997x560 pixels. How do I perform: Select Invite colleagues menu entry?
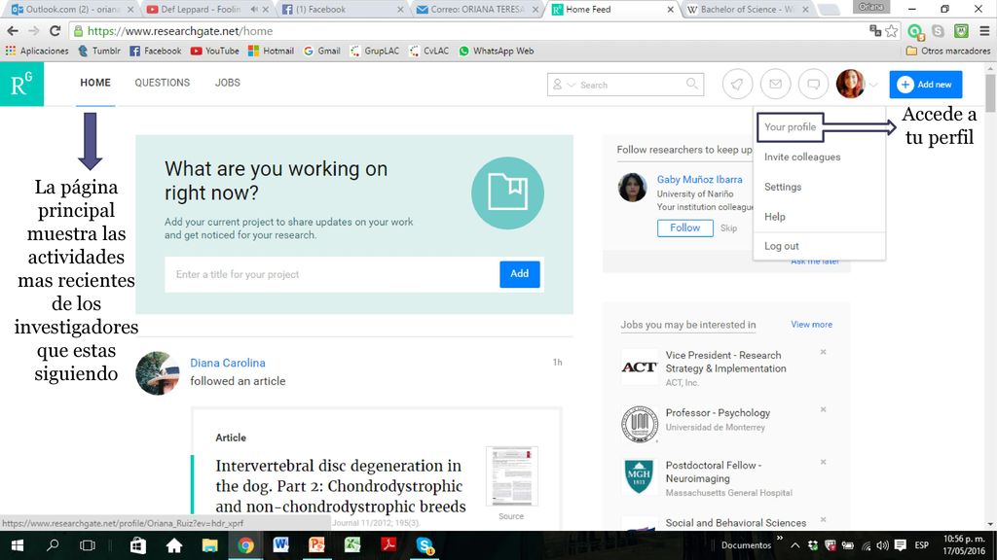pyautogui.click(x=802, y=157)
